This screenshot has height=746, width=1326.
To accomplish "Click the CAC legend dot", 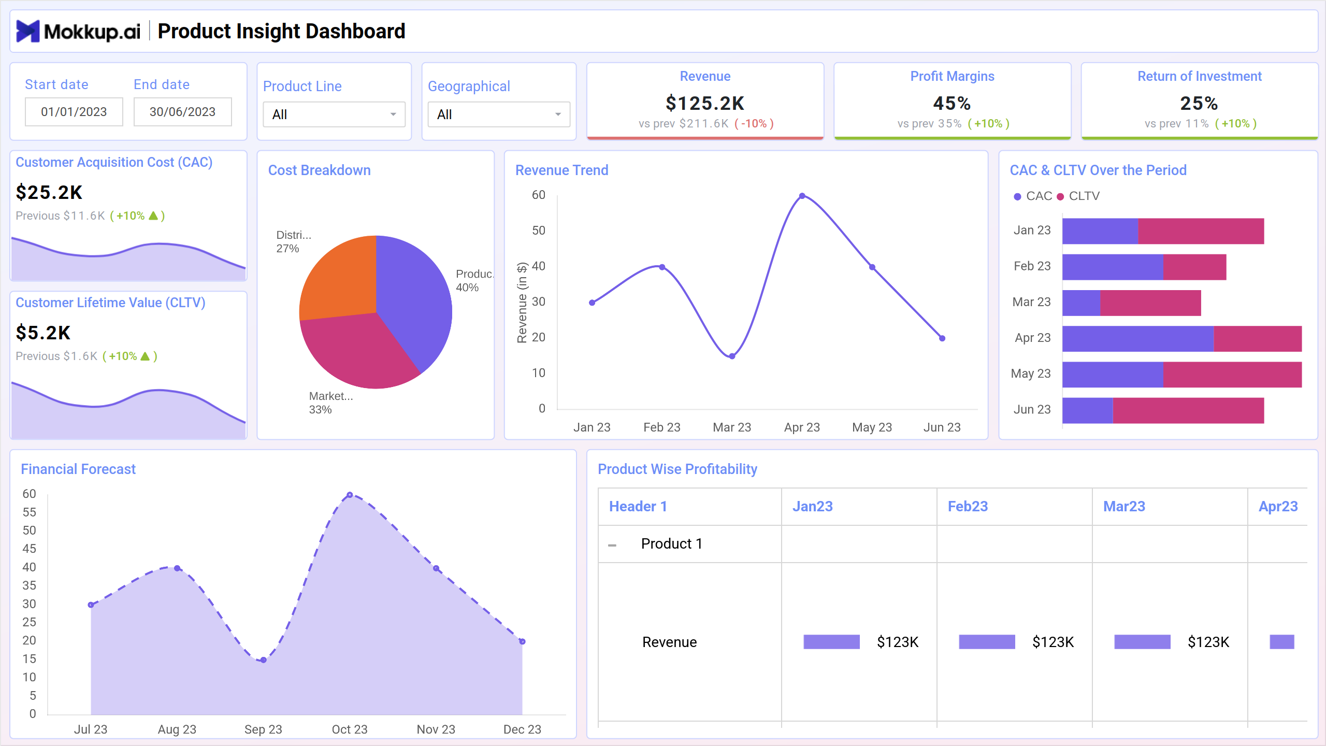I will click(x=1017, y=196).
